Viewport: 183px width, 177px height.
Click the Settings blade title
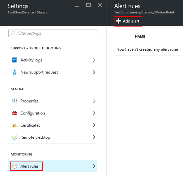[x=18, y=6]
